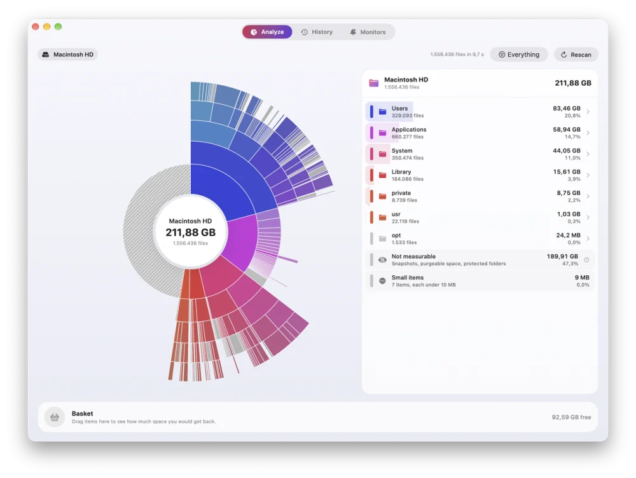Viewport: 636px width, 478px height.
Task: Open the Everything filter button
Action: pyautogui.click(x=519, y=55)
